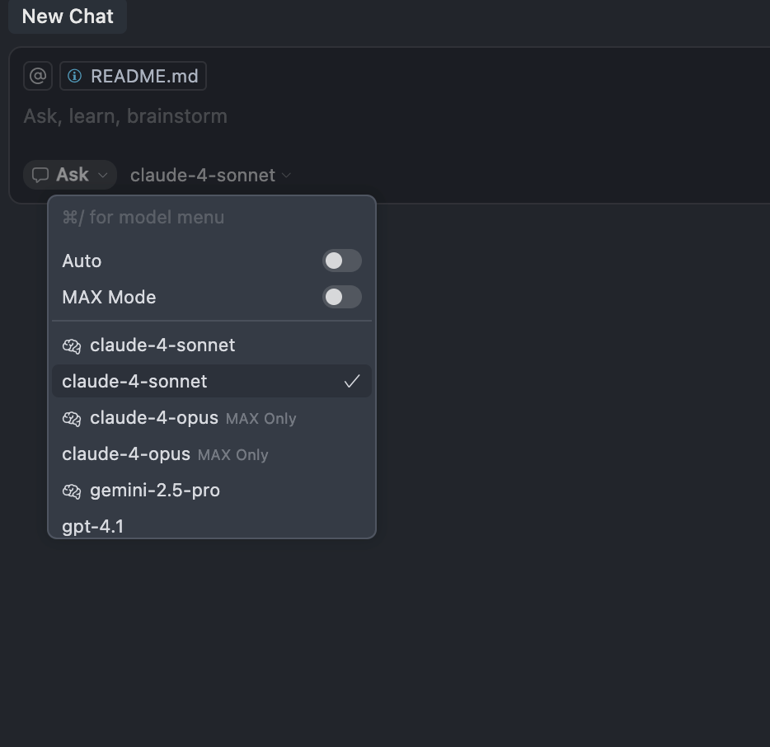
Task: Click the info icon on README.md chip
Action: (76, 75)
